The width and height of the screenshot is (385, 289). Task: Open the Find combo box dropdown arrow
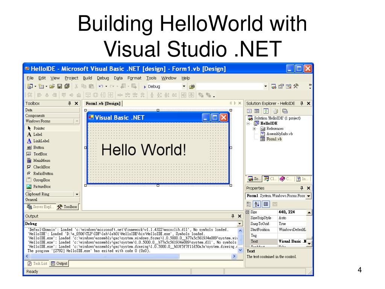pyautogui.click(x=265, y=86)
